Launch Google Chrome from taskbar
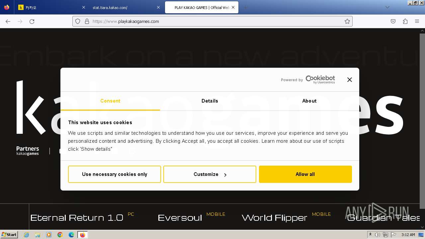The width and height of the screenshot is (425, 239). pos(60,235)
